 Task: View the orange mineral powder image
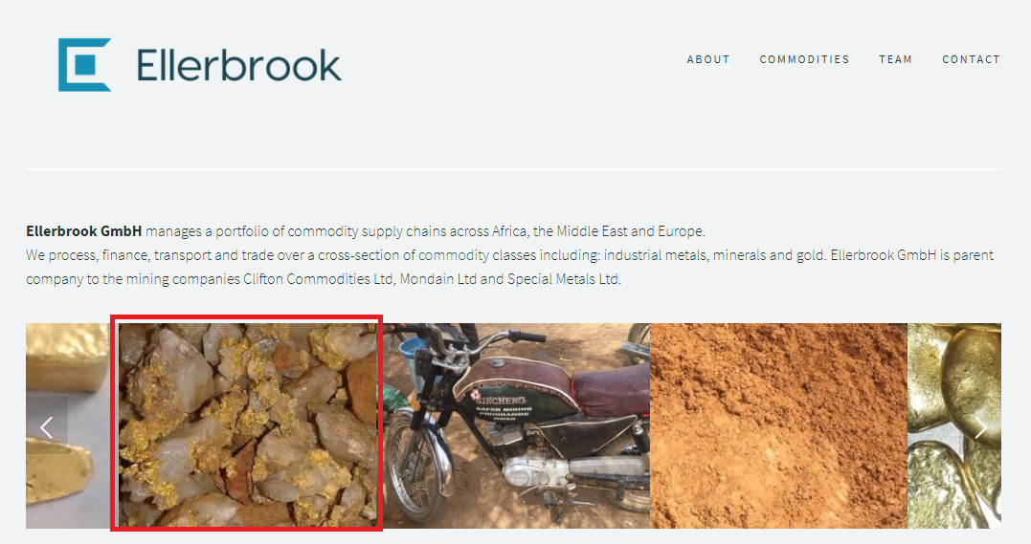[x=778, y=425]
